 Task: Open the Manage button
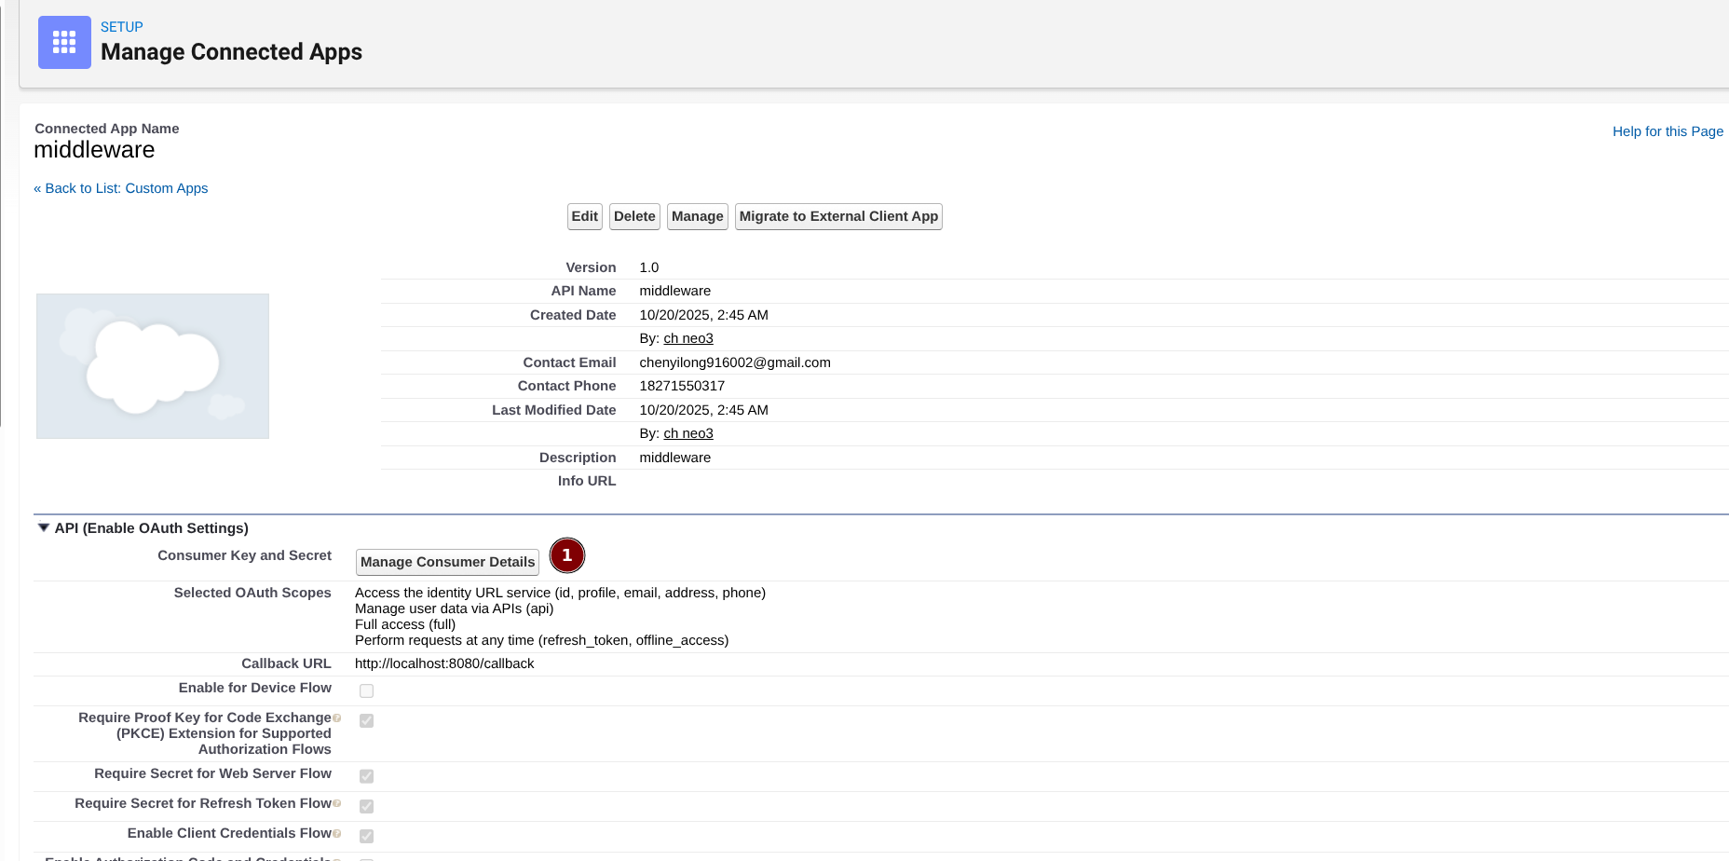698,216
